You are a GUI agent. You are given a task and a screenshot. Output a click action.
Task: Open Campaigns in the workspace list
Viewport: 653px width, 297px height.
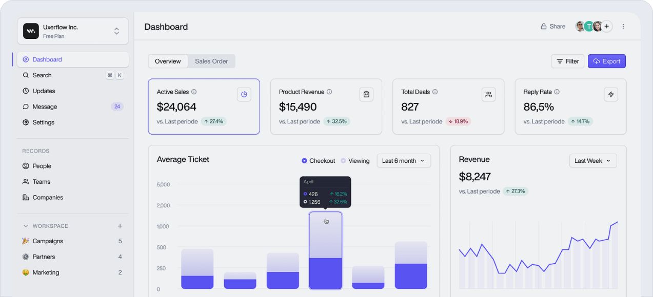48,241
